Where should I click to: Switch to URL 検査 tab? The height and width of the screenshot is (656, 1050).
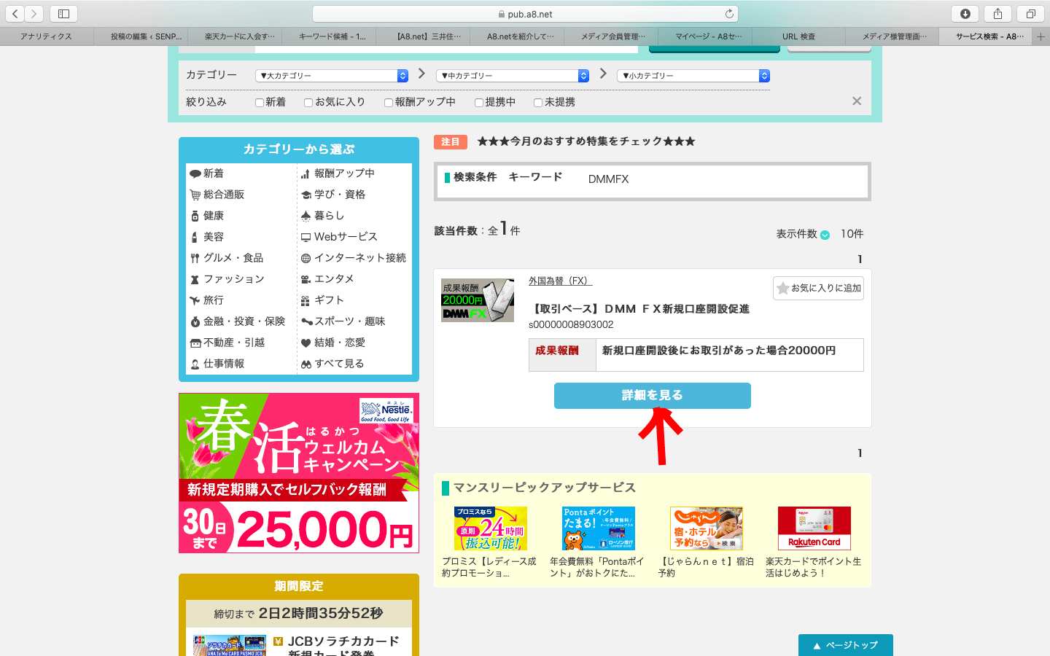point(798,36)
